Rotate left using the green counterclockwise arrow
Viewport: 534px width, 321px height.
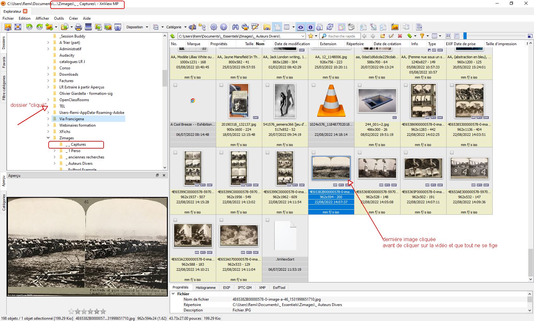point(29,27)
